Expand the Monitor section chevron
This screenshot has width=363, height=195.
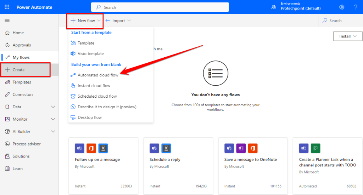(53, 119)
